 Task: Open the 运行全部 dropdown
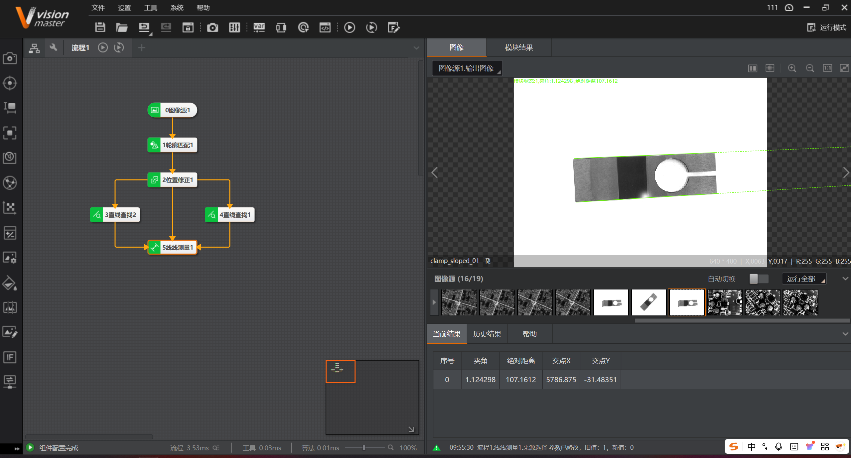803,279
